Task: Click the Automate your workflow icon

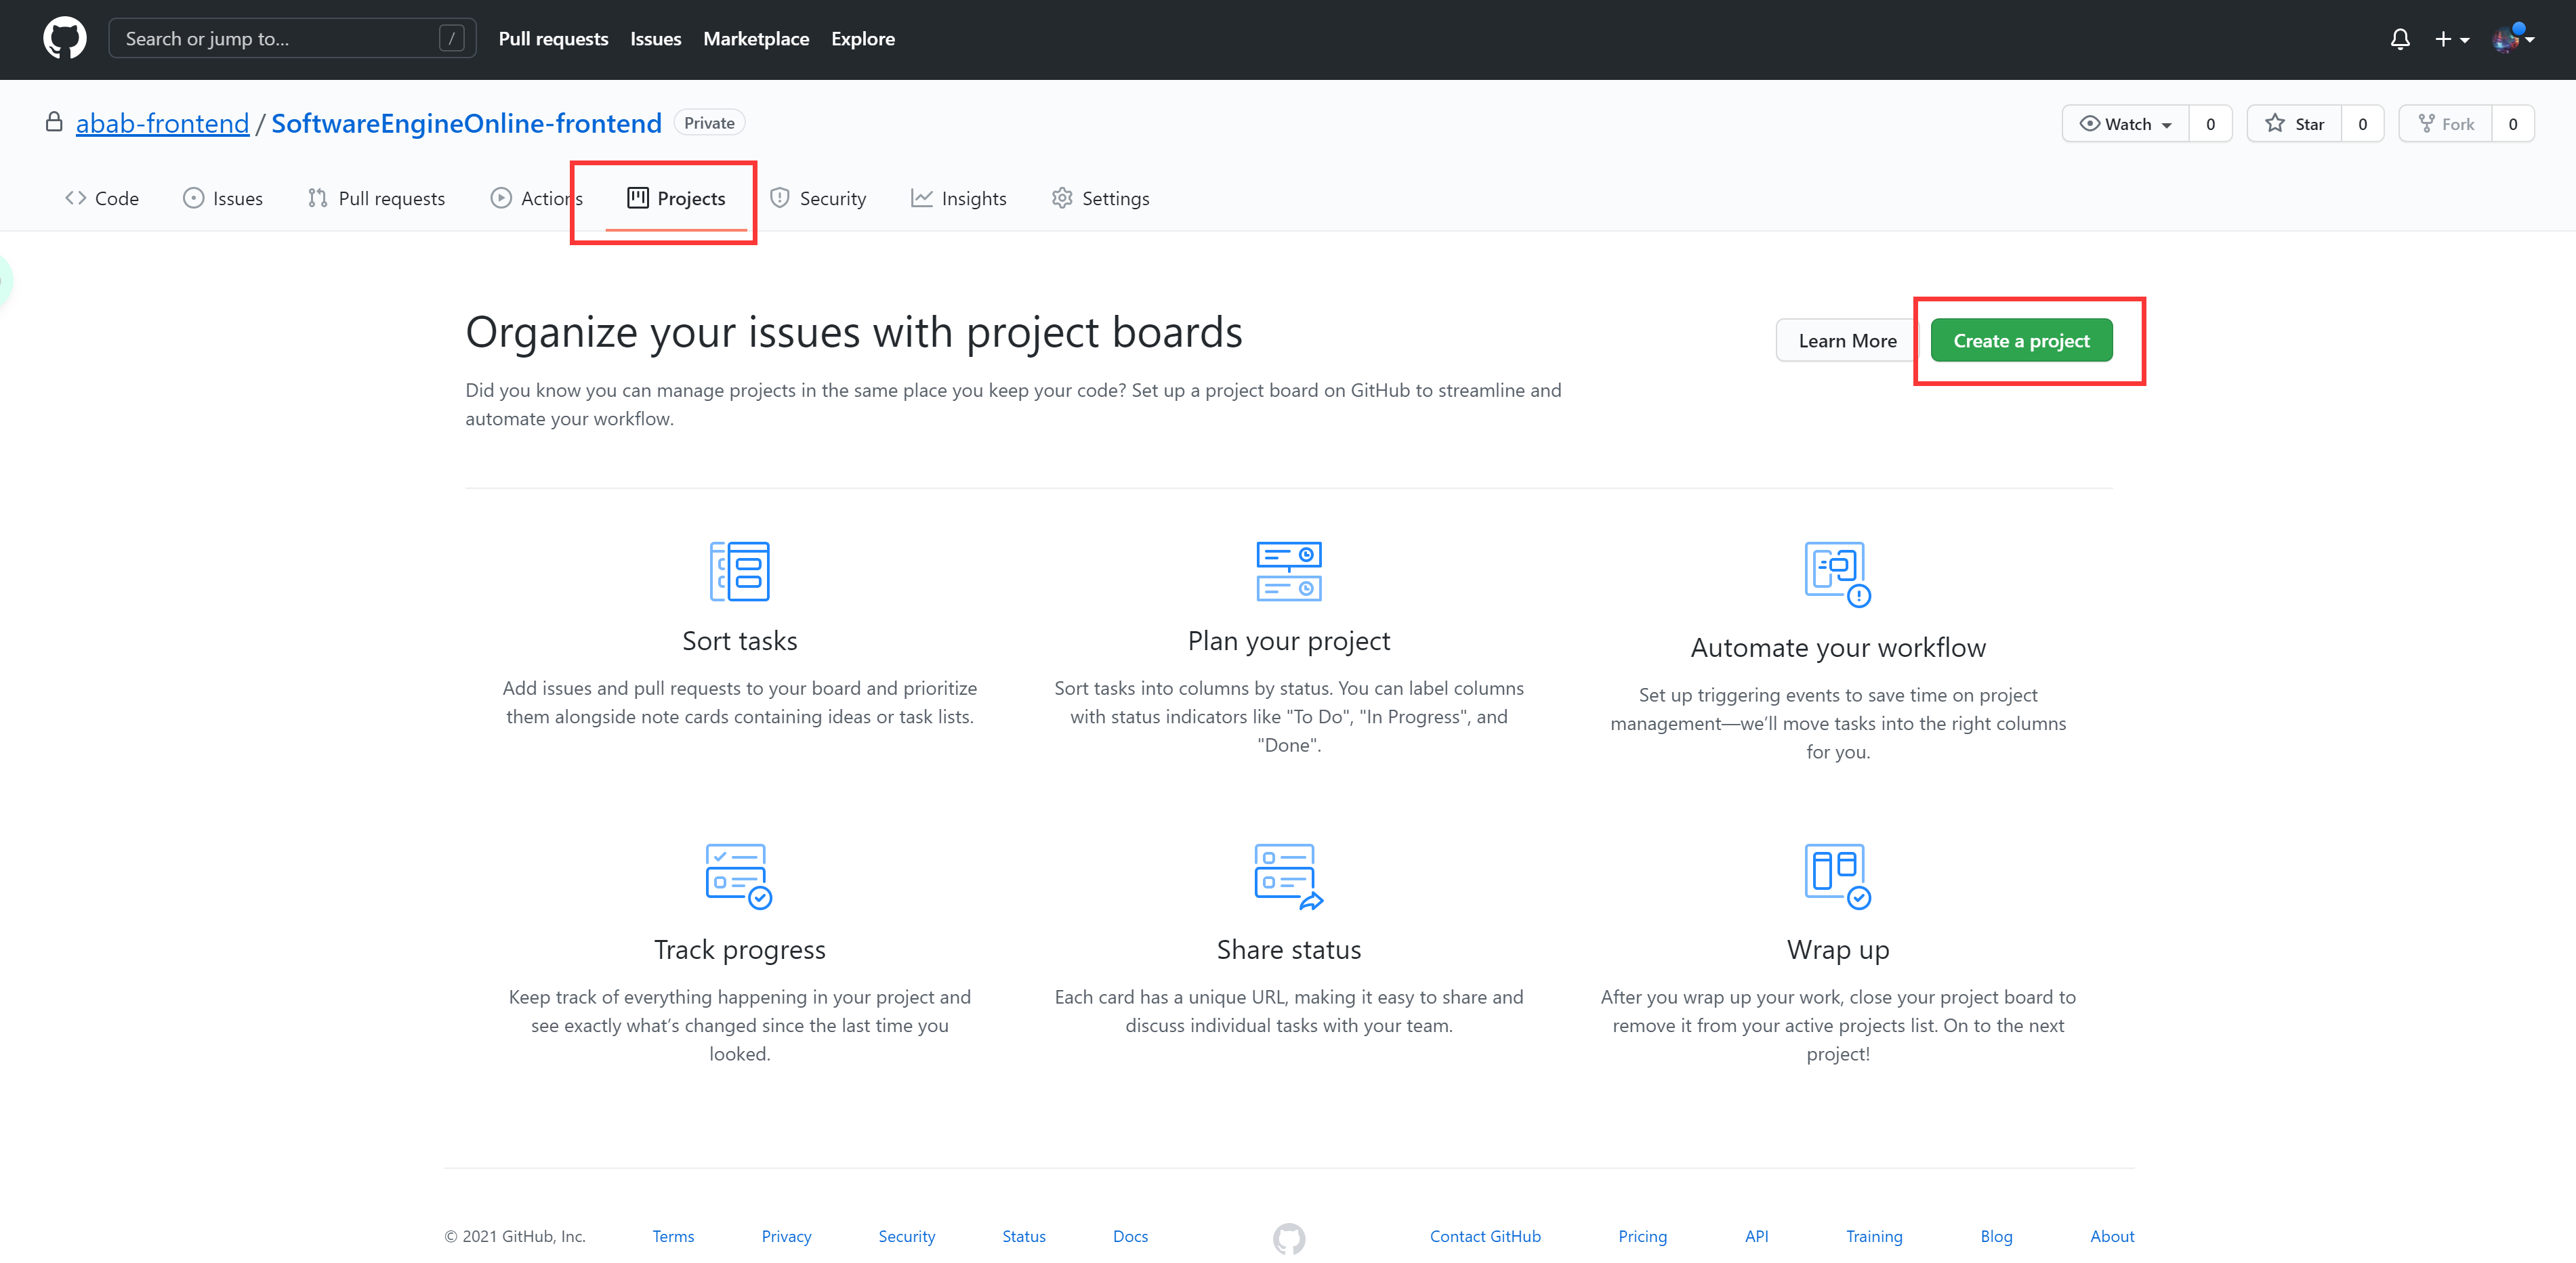Action: point(1837,574)
